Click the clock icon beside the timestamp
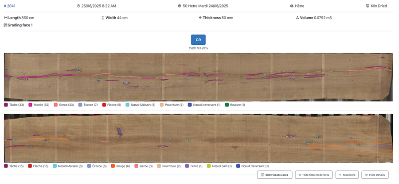Image resolution: width=399 pixels, height=184 pixels. (78, 6)
